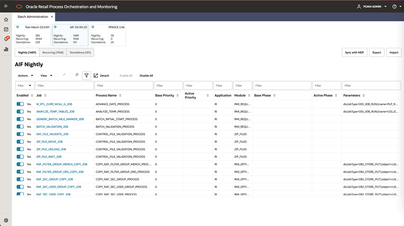404x226 pixels.
Task: Detach the table view
Action: [x=101, y=76]
